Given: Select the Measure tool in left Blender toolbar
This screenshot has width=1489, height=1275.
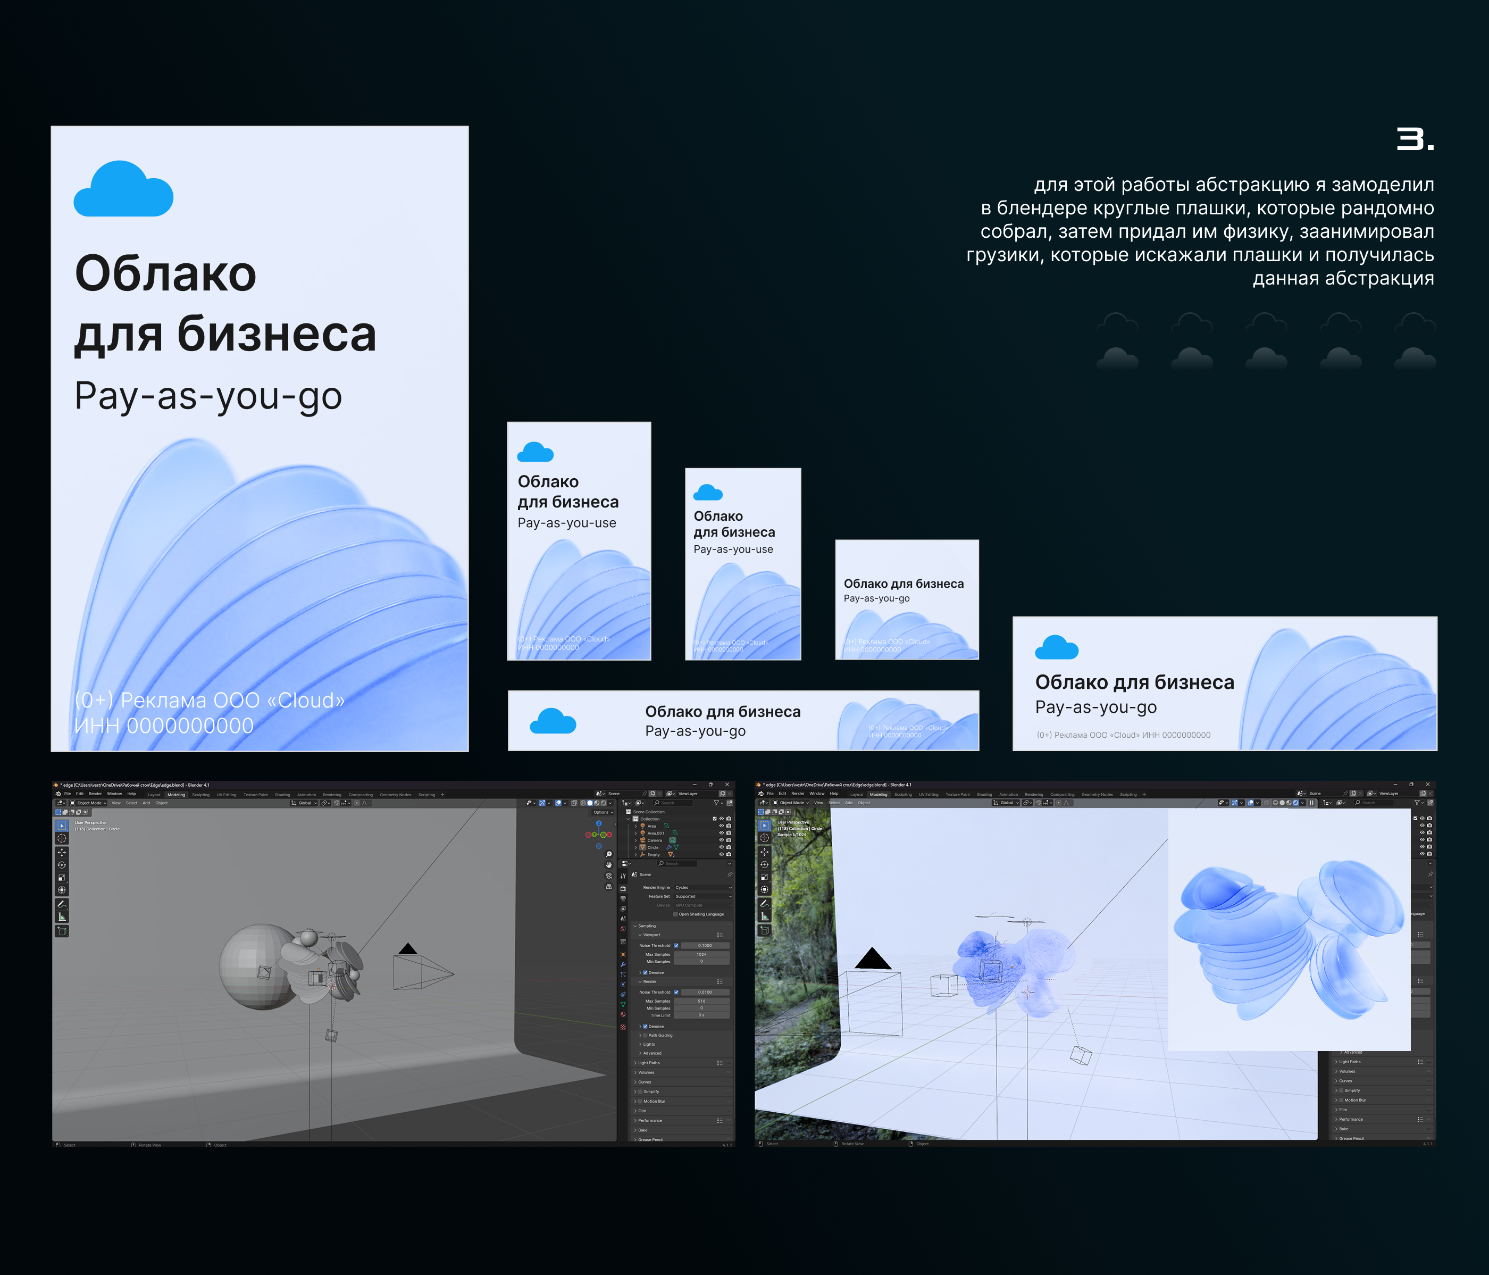Looking at the screenshot, I should (62, 917).
